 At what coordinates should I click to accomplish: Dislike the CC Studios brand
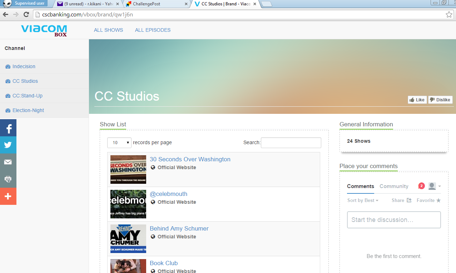(440, 100)
